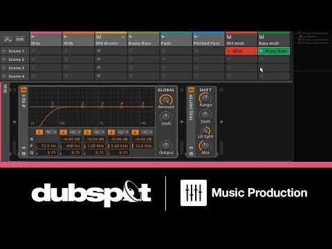
Task: Toggle the automation write button
Action: point(8,39)
